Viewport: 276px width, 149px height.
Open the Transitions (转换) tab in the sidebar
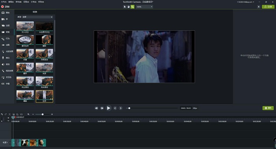tap(7, 32)
